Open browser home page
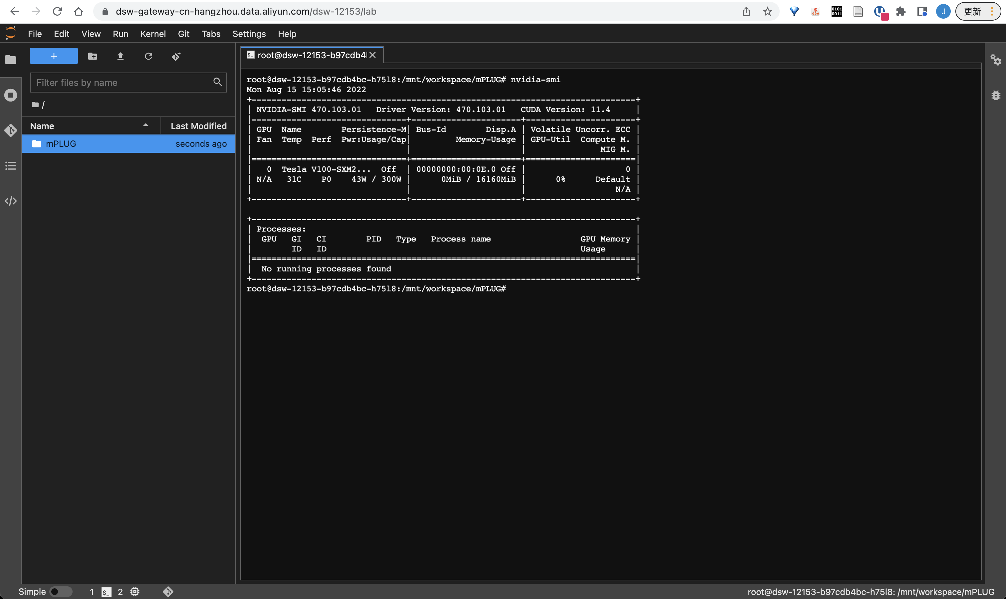Viewport: 1006px width, 599px height. coord(79,11)
